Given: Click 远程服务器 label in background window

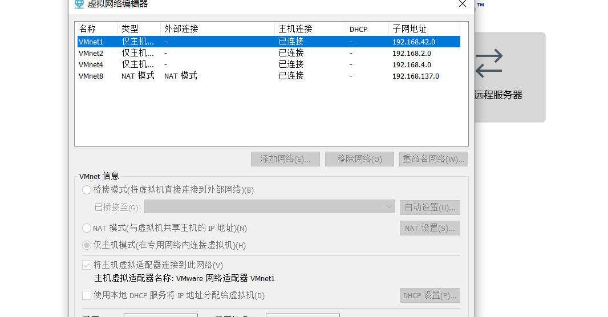Looking at the screenshot, I should (x=498, y=95).
